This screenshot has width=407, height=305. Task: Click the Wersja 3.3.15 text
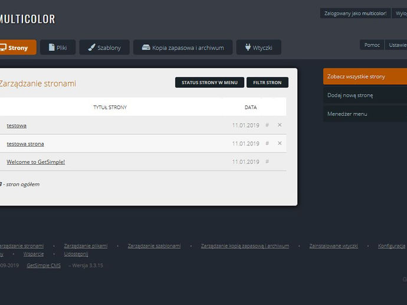pyautogui.click(x=87, y=266)
